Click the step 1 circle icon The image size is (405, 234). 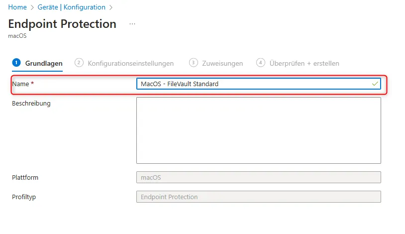tap(16, 63)
